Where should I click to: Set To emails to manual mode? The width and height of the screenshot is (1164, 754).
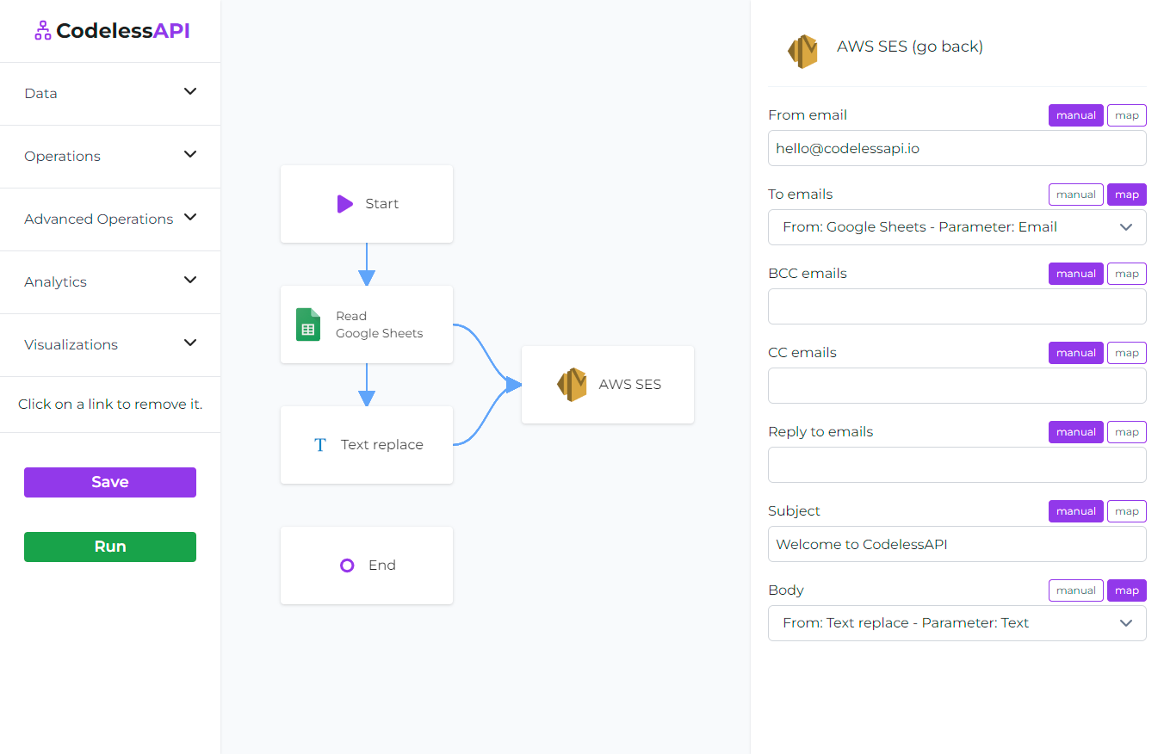pos(1076,195)
